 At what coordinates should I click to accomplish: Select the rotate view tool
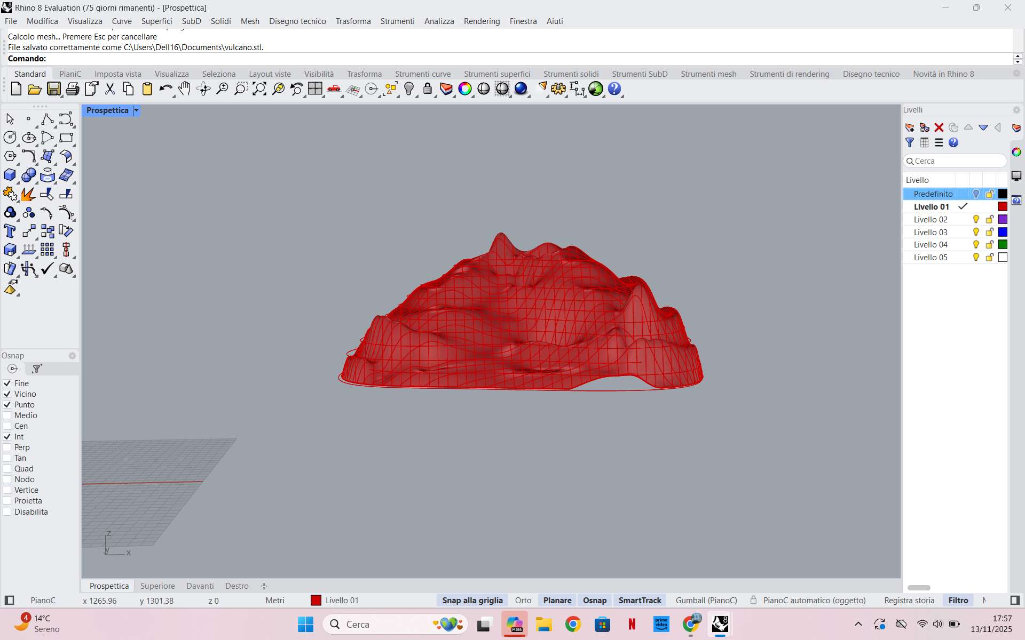pyautogui.click(x=203, y=89)
